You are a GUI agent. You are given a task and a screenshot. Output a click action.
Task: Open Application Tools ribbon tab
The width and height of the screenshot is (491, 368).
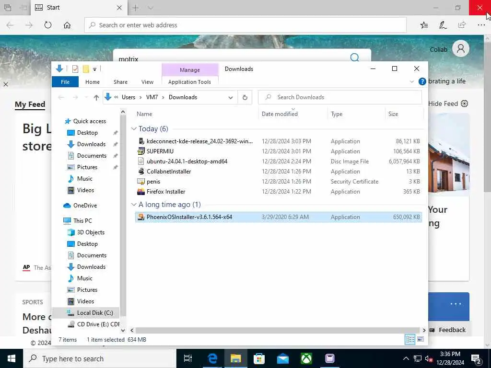189,81
